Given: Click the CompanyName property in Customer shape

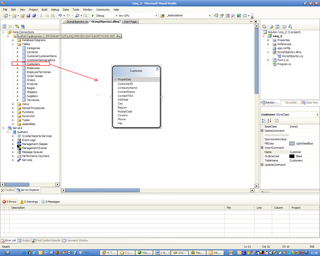Looking at the screenshot, I should click(x=127, y=88).
